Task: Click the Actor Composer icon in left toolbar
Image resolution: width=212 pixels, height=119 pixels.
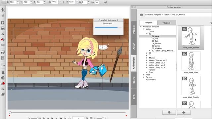Action: pyautogui.click(x=3, y=10)
